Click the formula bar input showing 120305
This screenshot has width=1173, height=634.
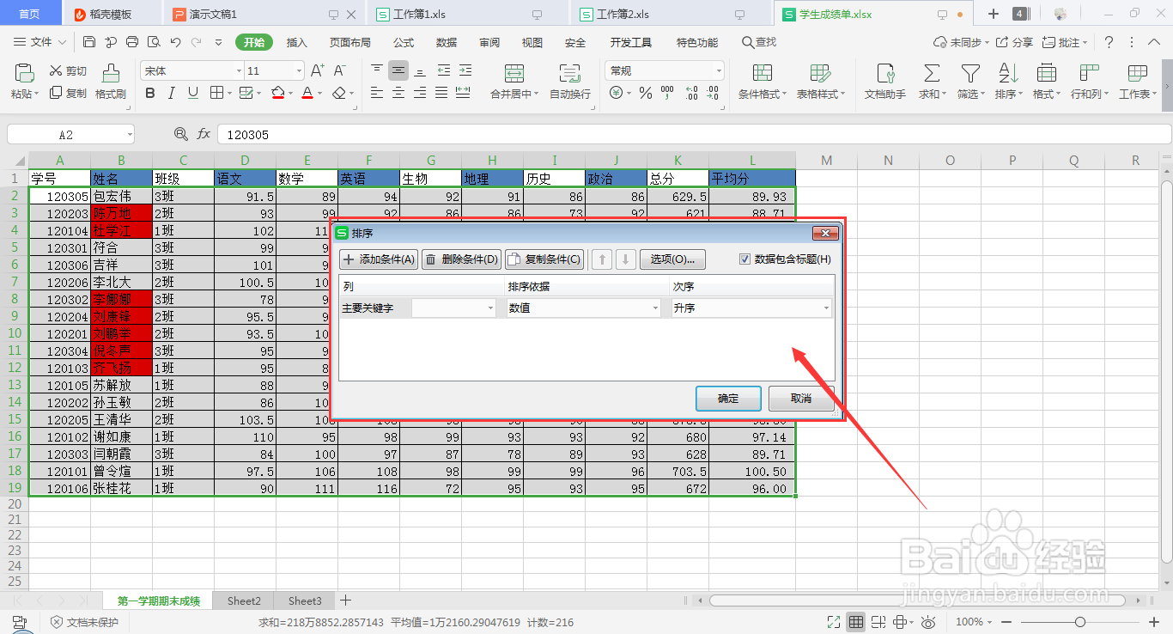tap(694, 134)
